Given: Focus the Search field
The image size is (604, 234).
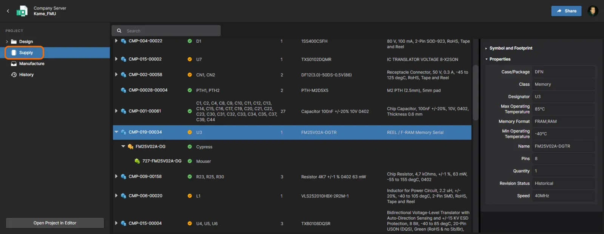Looking at the screenshot, I should point(166,31).
